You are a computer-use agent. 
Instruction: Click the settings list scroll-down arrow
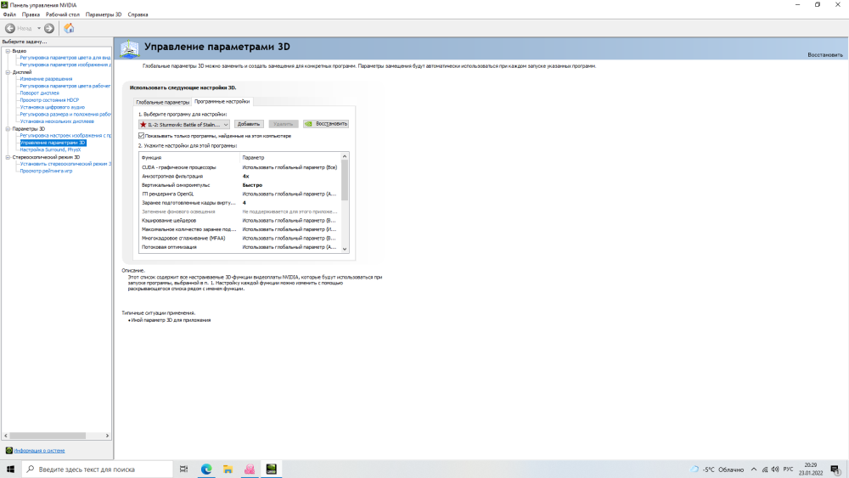pyautogui.click(x=345, y=249)
